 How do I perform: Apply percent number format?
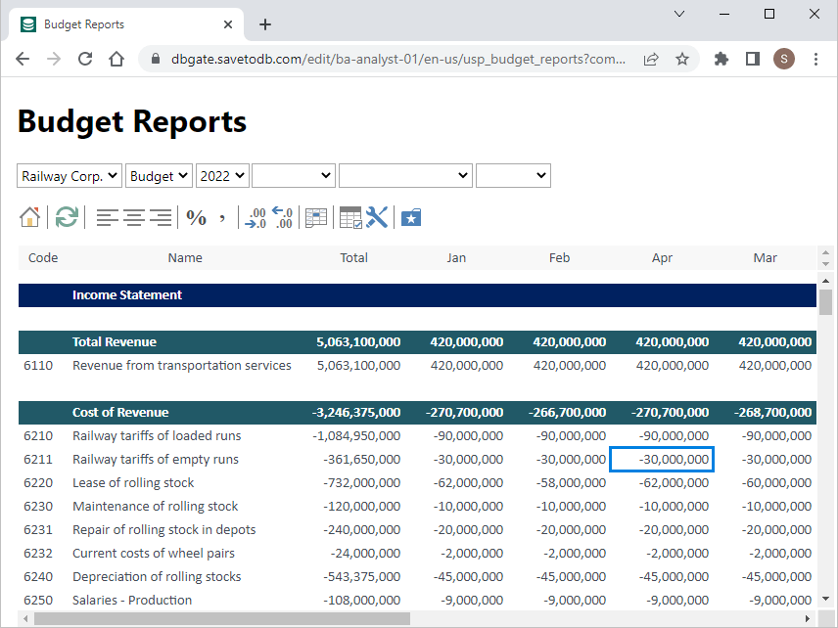pyautogui.click(x=196, y=217)
